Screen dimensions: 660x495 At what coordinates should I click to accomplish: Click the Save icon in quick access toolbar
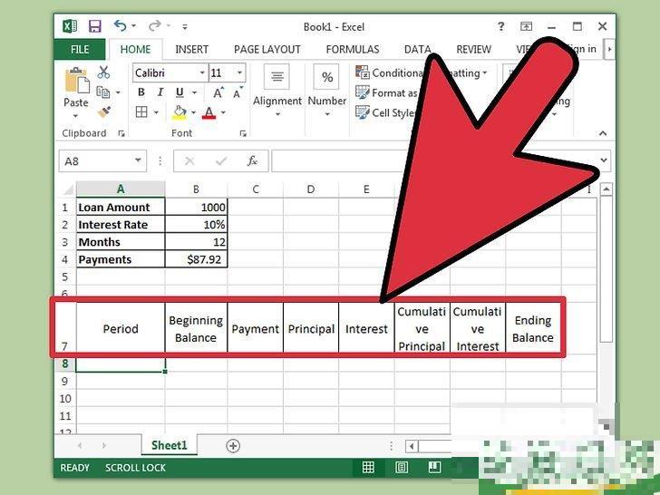coord(95,27)
